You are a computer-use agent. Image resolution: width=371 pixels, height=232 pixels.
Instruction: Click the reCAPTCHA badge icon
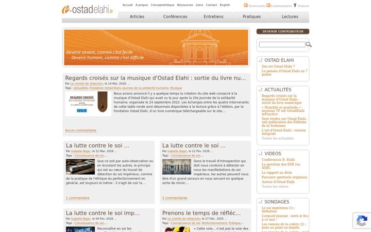pos(362,221)
